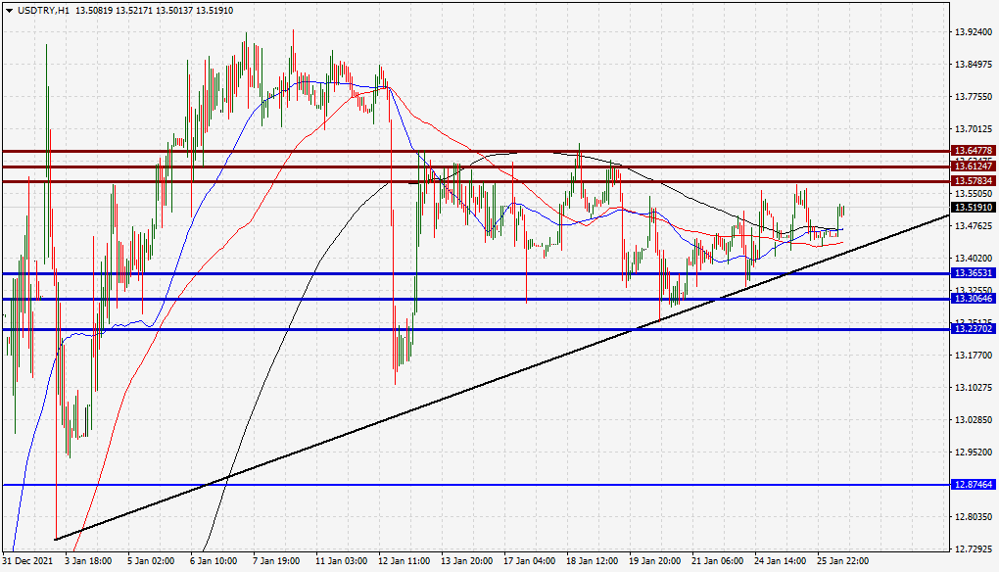999x572 pixels.
Task: Click the 13.77550 price scale value
Action: click(x=974, y=97)
